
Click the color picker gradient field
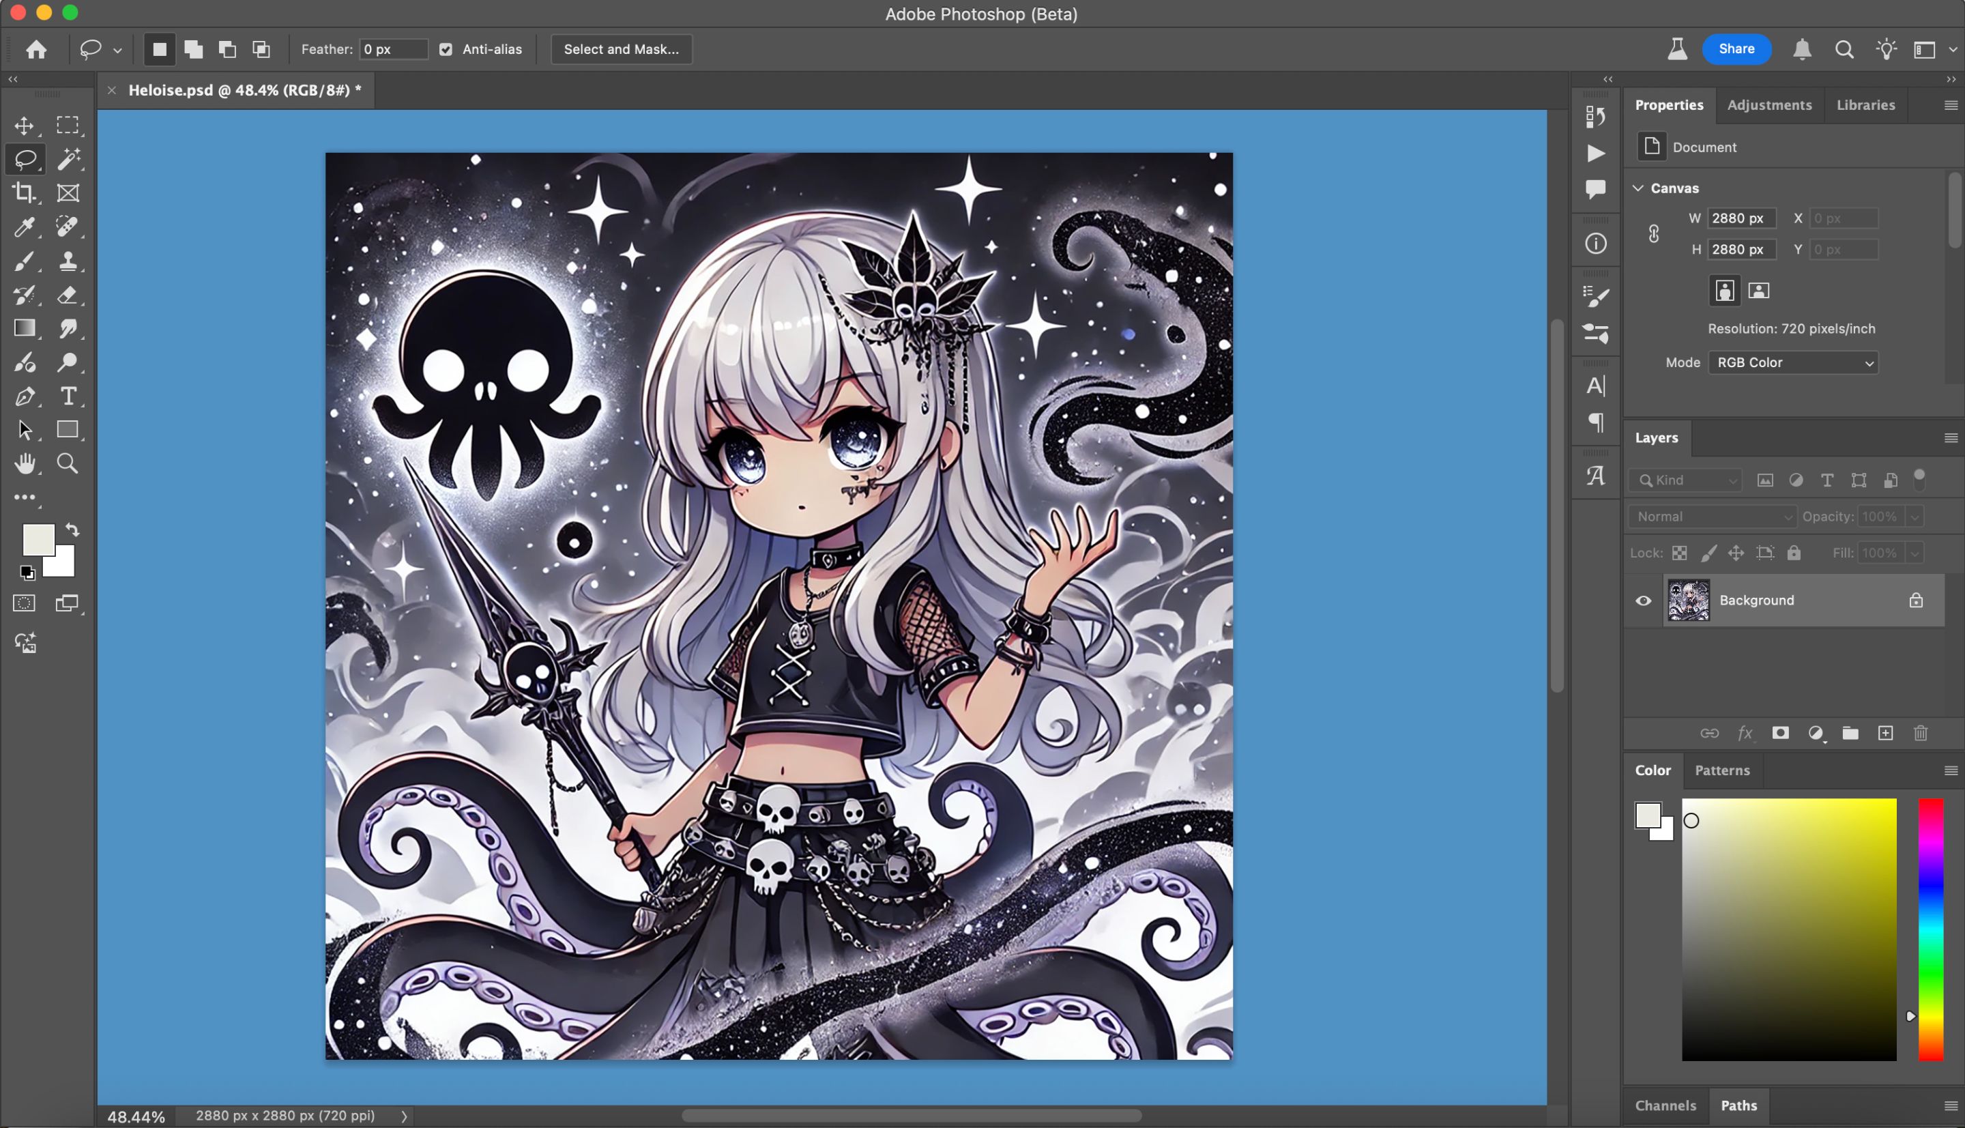(x=1788, y=929)
